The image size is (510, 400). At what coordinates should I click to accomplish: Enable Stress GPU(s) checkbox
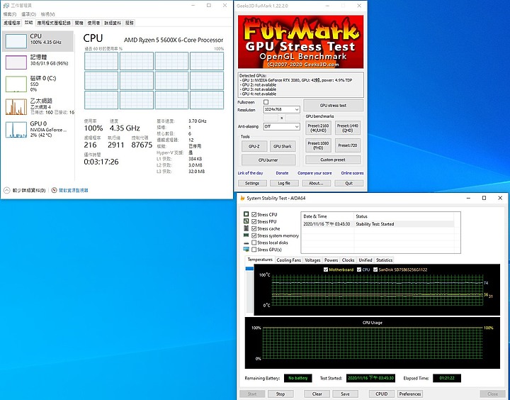[254, 250]
